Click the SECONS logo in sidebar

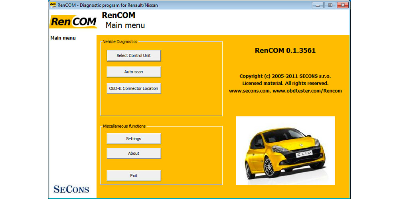point(71,189)
